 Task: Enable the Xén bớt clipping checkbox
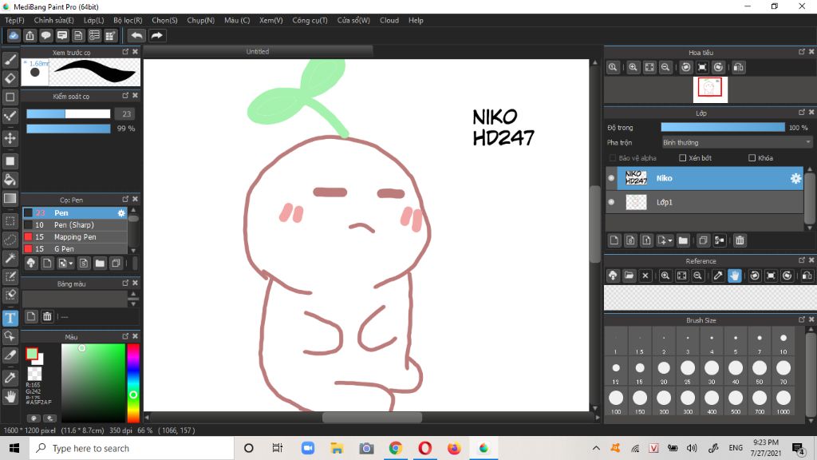point(683,158)
